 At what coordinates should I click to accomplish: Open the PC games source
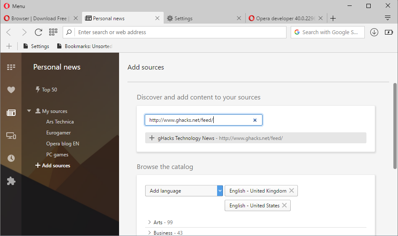pyautogui.click(x=57, y=155)
